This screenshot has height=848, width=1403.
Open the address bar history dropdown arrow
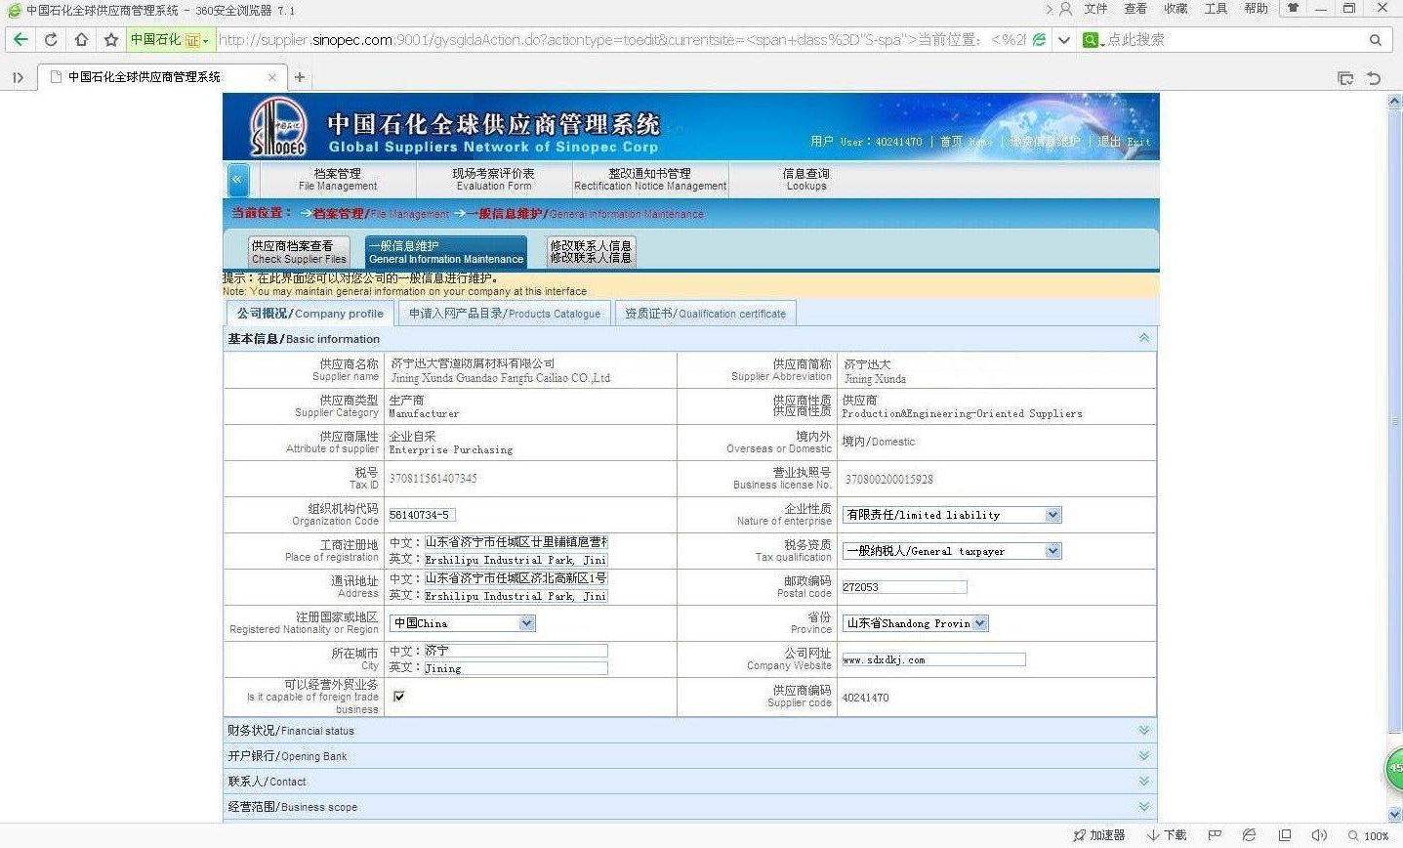[1063, 40]
